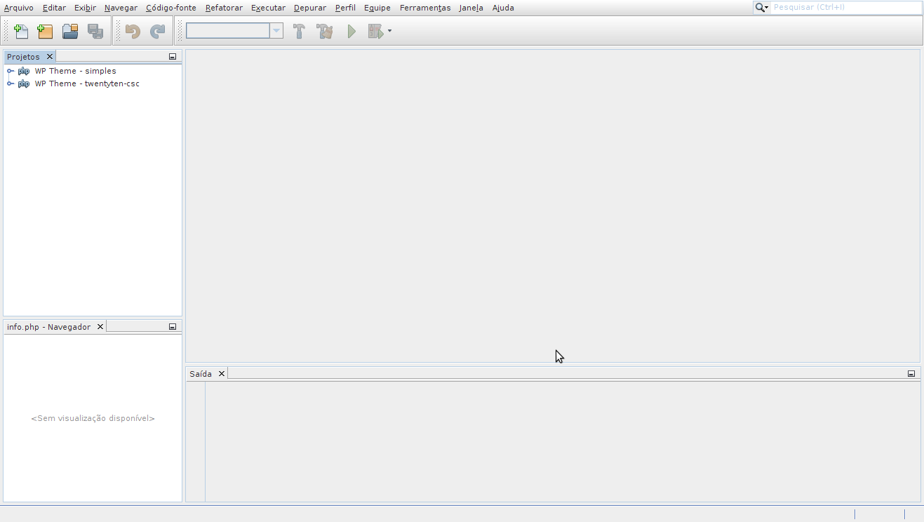The image size is (924, 522).
Task: Expand the WP Theme - simples project node
Action: coord(9,70)
